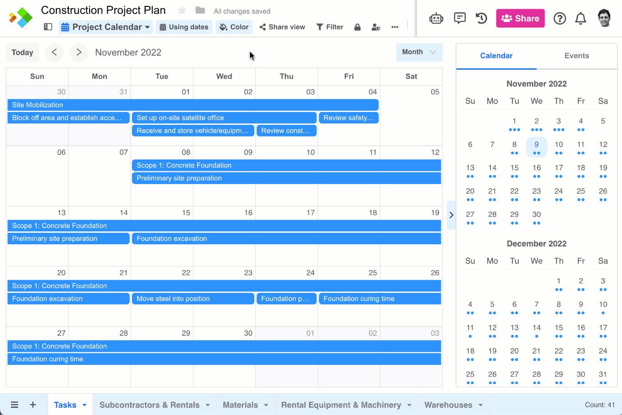Open the more options ellipsis menu
Screen dimensions: 622x415
click(x=394, y=27)
